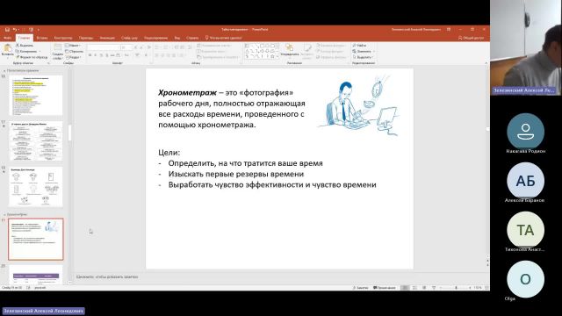Open the Review (Рецензирование) ribbon tab
The height and width of the screenshot is (316, 562).
156,38
